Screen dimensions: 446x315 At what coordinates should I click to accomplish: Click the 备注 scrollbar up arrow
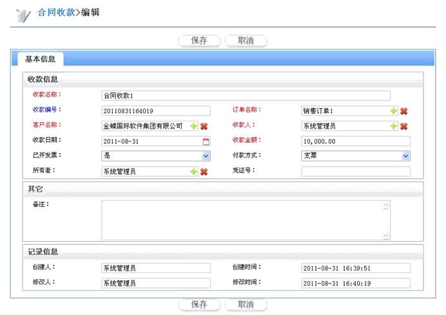[386, 205]
